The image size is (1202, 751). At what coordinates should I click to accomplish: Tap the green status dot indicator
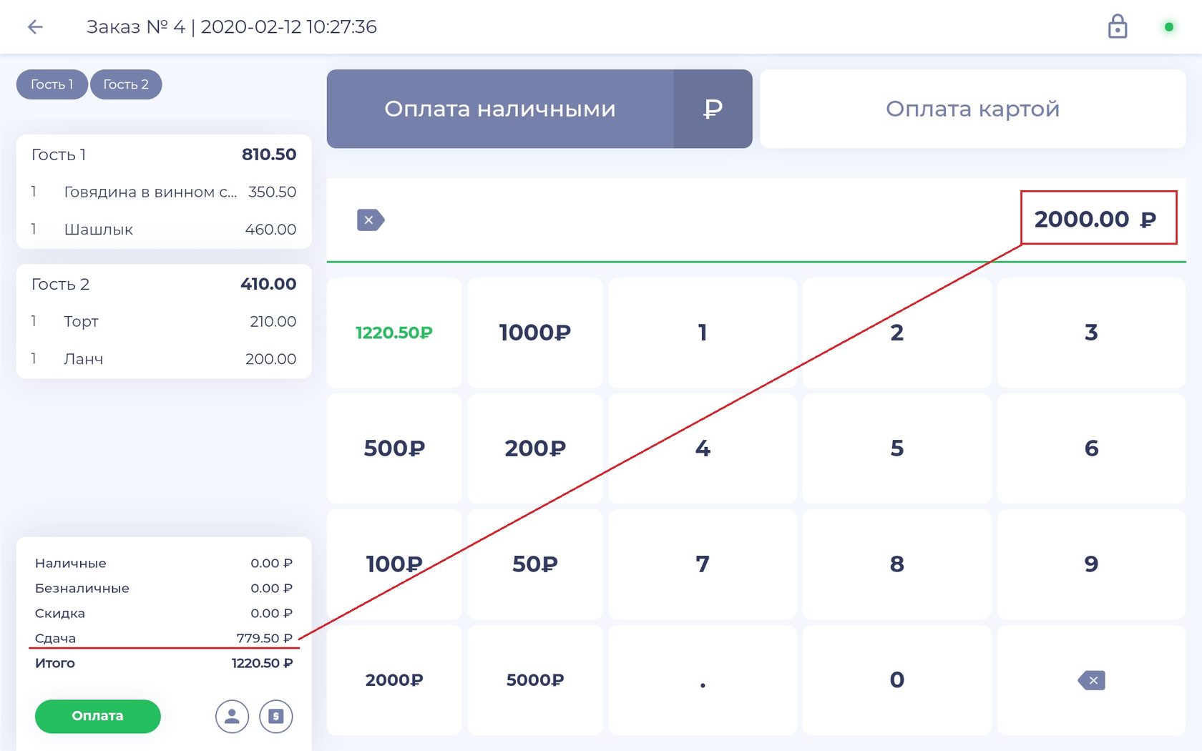tap(1168, 27)
